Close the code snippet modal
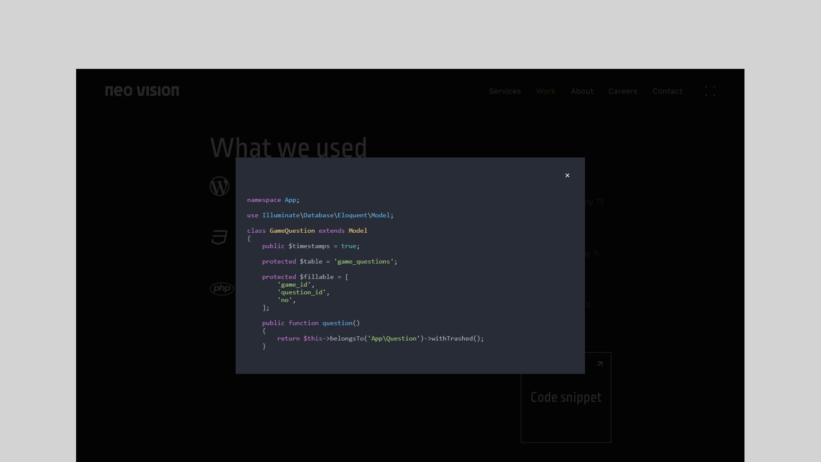821x462 pixels. (567, 175)
